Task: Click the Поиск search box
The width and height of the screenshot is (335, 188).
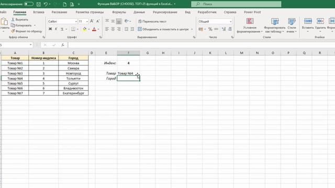Action: (x=236, y=4)
